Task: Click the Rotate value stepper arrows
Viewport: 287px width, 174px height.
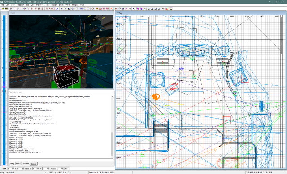Action: click(x=62, y=169)
